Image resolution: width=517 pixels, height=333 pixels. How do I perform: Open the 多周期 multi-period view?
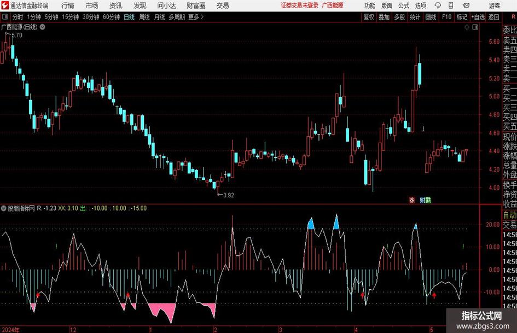pos(177,17)
